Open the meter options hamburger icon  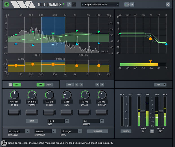(x=152, y=131)
